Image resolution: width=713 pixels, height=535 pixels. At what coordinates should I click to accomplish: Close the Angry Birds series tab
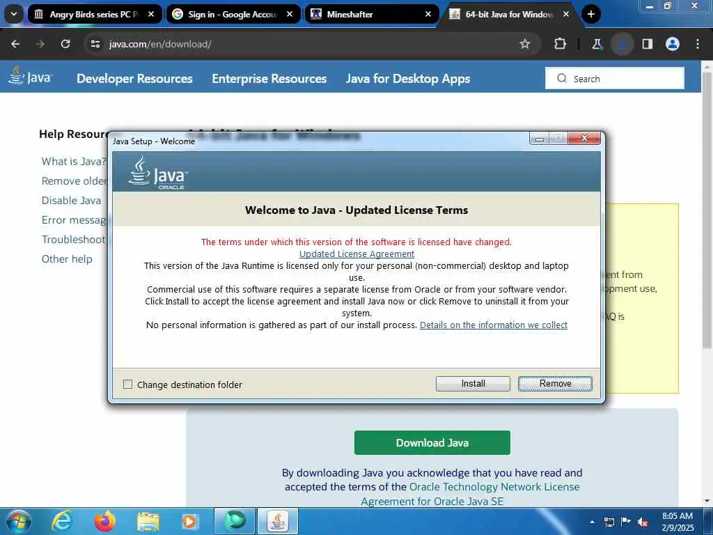(151, 14)
